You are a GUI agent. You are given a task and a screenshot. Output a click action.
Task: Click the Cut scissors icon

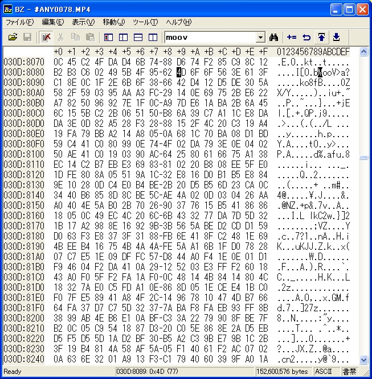(x=60, y=37)
